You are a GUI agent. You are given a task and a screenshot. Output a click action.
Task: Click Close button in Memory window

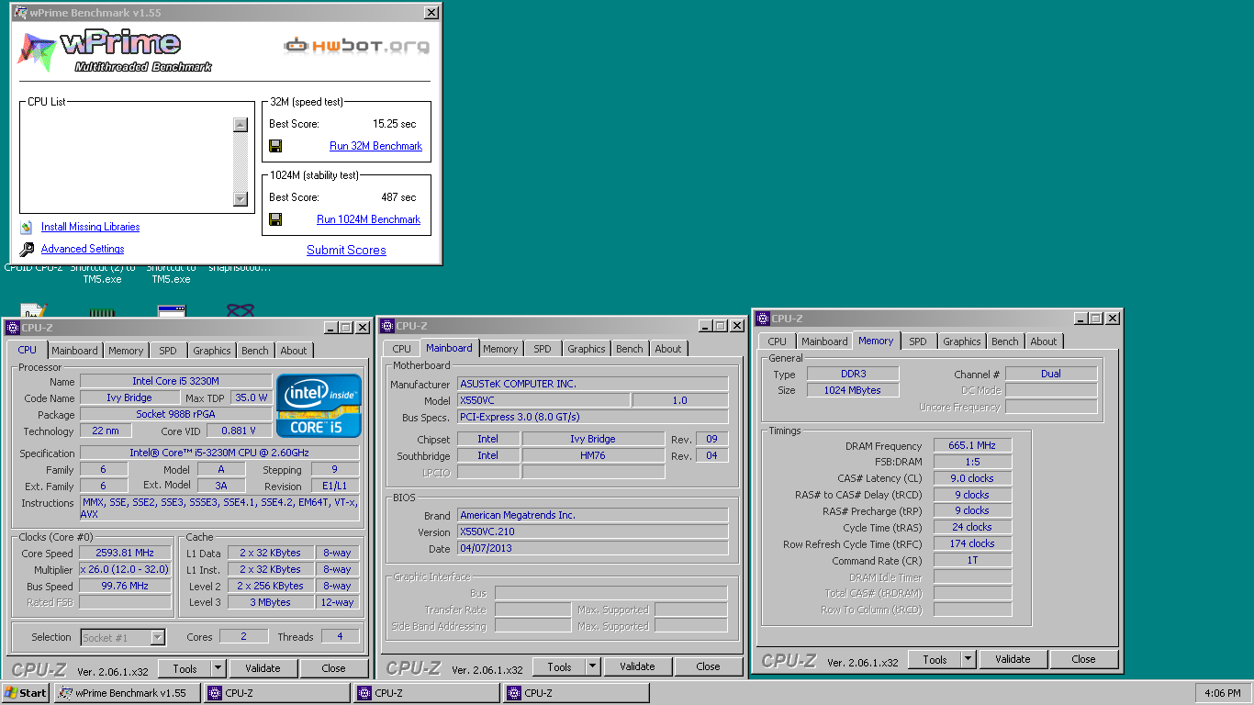click(1084, 659)
